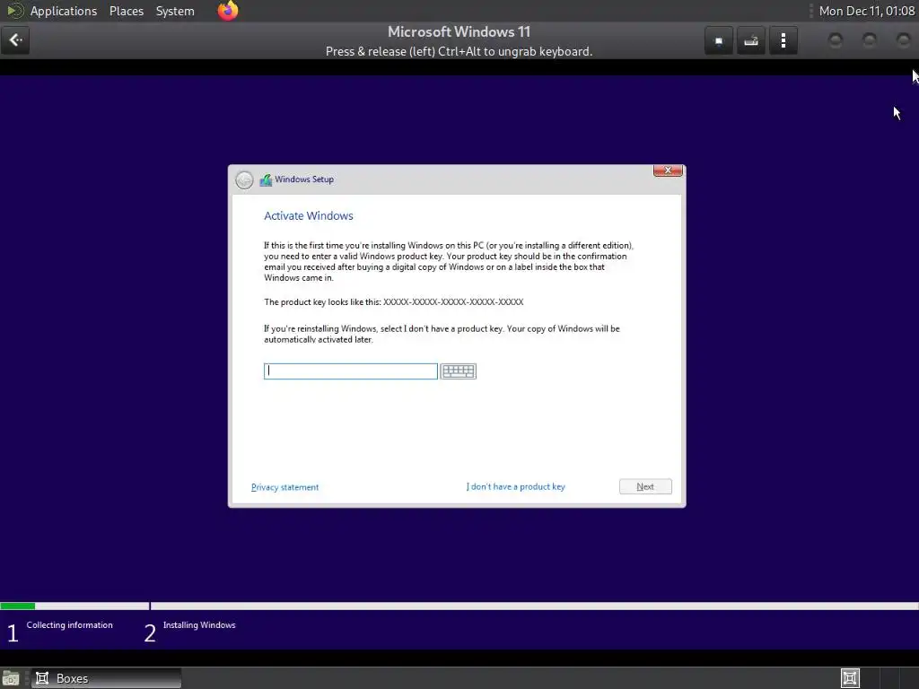Click the middle round window control in Boxes header
919x689 pixels.
869,39
